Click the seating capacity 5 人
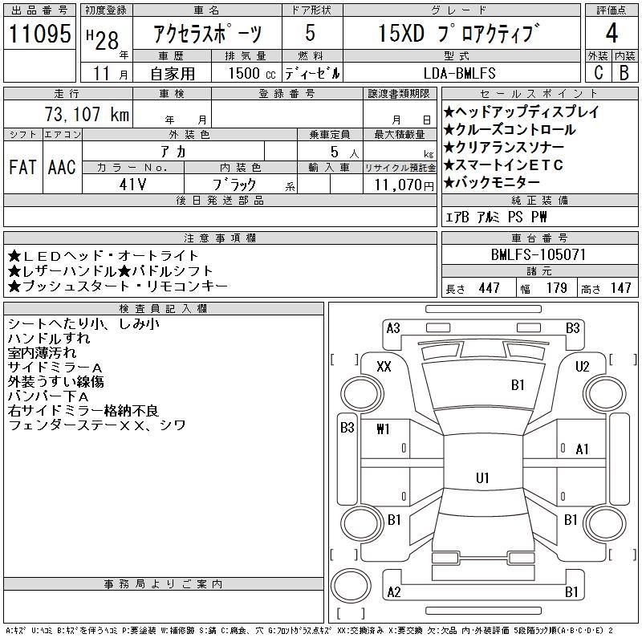The height and width of the screenshot is (642, 642). pos(344,152)
